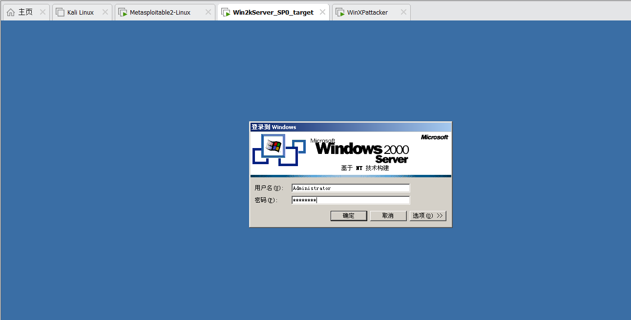Expand login options with 选项 button
The image size is (631, 320).
tap(428, 216)
